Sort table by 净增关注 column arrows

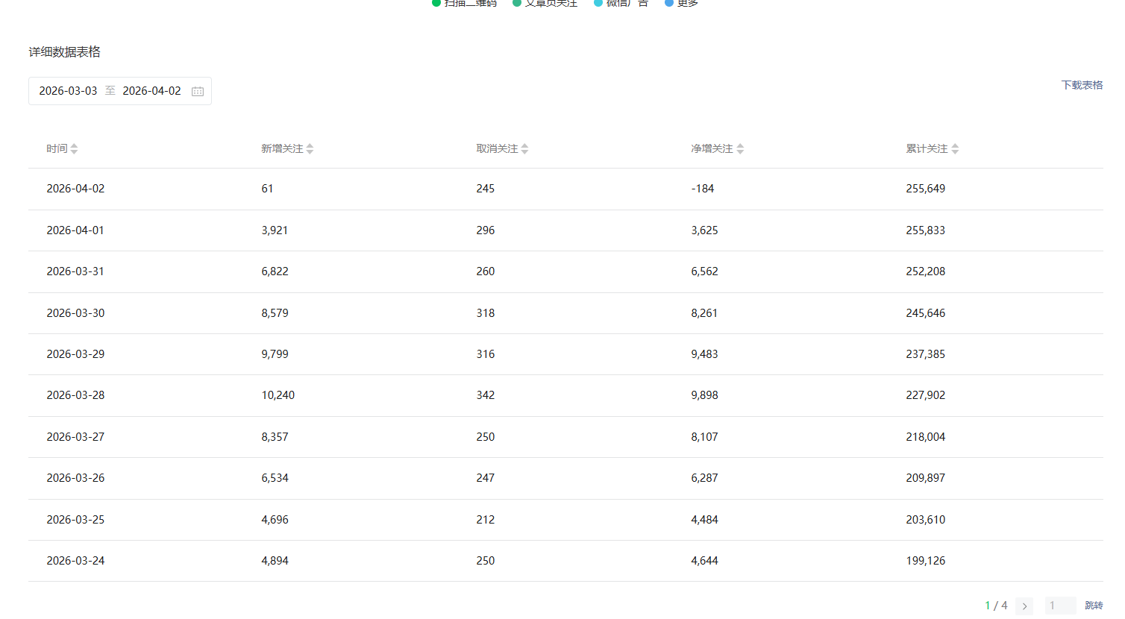click(x=740, y=149)
